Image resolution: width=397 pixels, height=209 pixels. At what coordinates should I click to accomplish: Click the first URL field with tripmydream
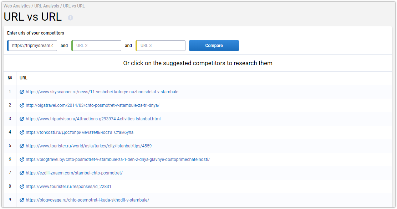click(32, 46)
